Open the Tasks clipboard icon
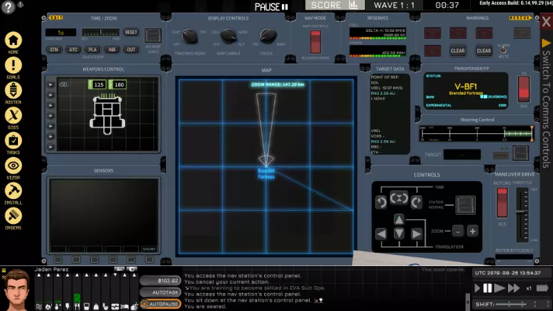The height and width of the screenshot is (311, 553). point(13,141)
